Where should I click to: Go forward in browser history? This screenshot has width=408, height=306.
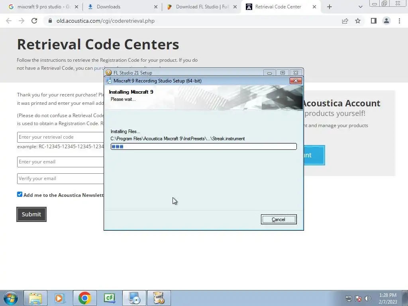(x=22, y=21)
